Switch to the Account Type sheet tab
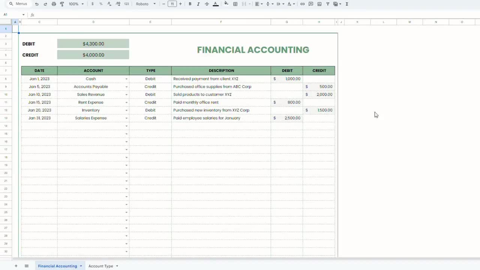The height and width of the screenshot is (270, 480). click(x=101, y=266)
